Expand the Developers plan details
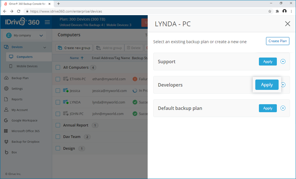296x179 pixels. pyautogui.click(x=283, y=85)
